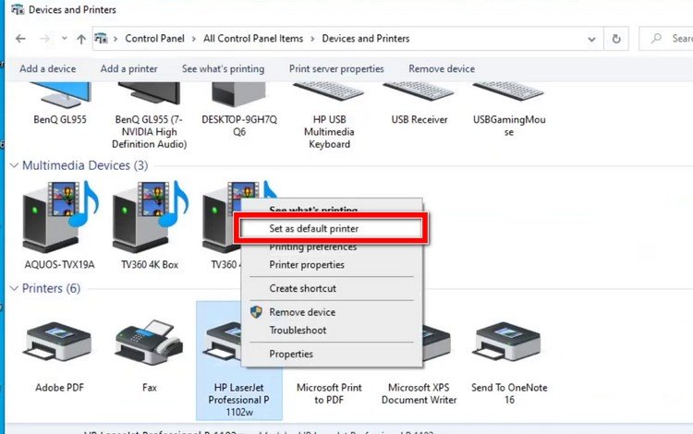The width and height of the screenshot is (693, 434).
Task: Navigate to All Control Panel Items breadcrumb
Action: pos(253,39)
